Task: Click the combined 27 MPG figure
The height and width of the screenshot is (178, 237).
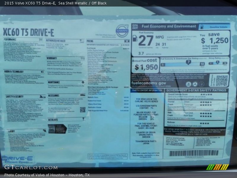Action: 146,40
